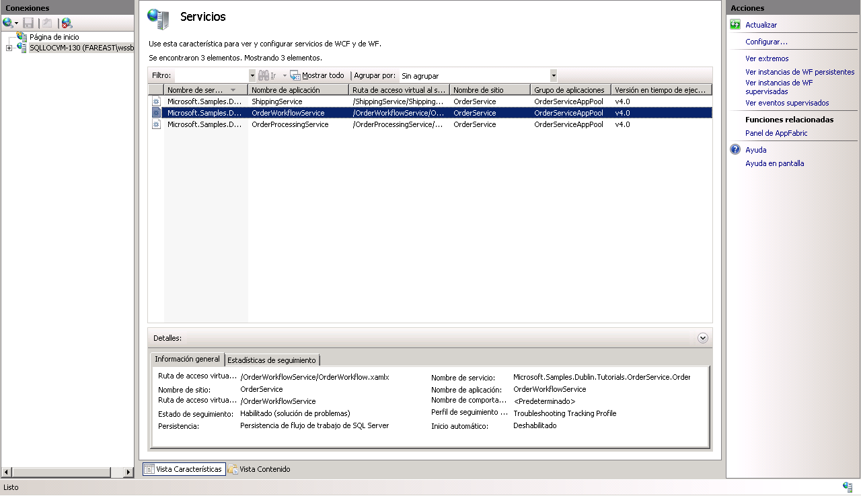Viewport: 861px width, 496px height.
Task: Expand the SQLLOCVM-130 server node
Action: click(x=9, y=48)
